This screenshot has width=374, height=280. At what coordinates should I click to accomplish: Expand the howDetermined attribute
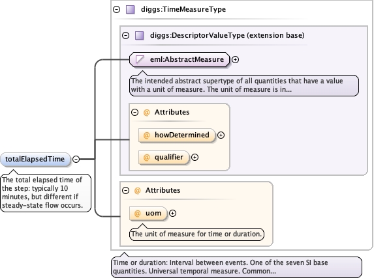[x=221, y=135]
